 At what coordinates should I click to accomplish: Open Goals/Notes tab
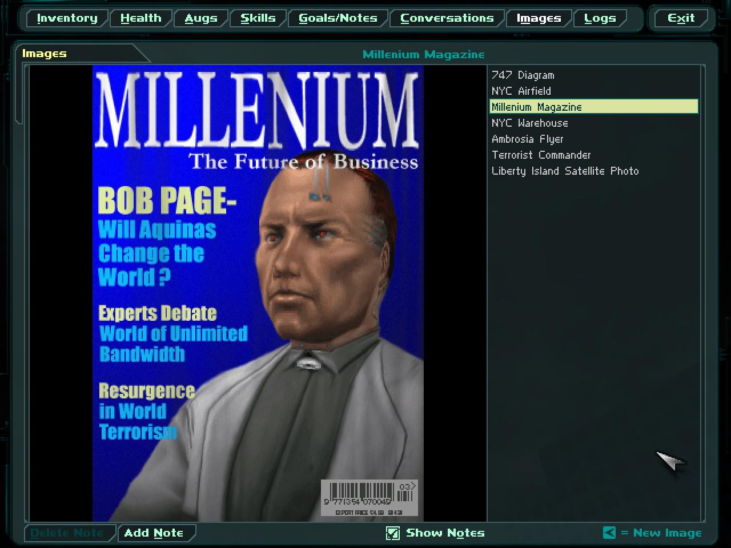pos(338,18)
